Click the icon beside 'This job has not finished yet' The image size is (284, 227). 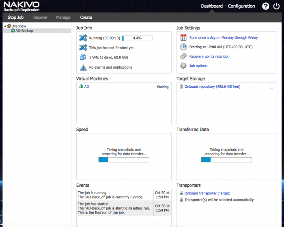click(x=83, y=48)
